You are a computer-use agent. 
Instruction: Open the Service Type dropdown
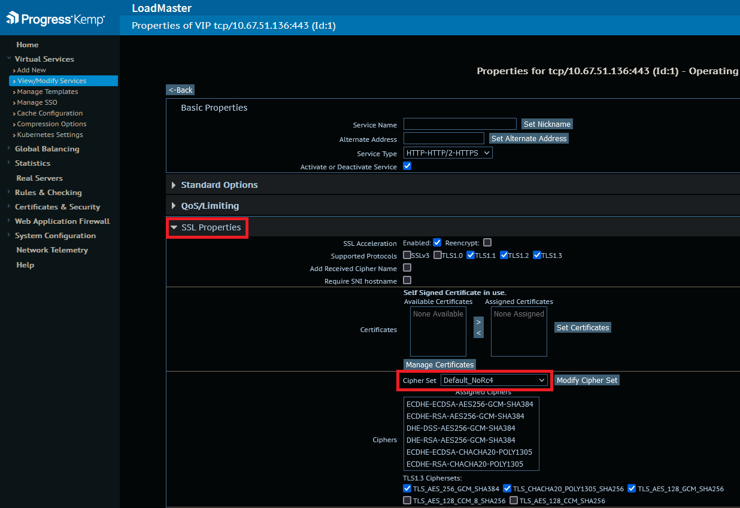click(x=448, y=153)
